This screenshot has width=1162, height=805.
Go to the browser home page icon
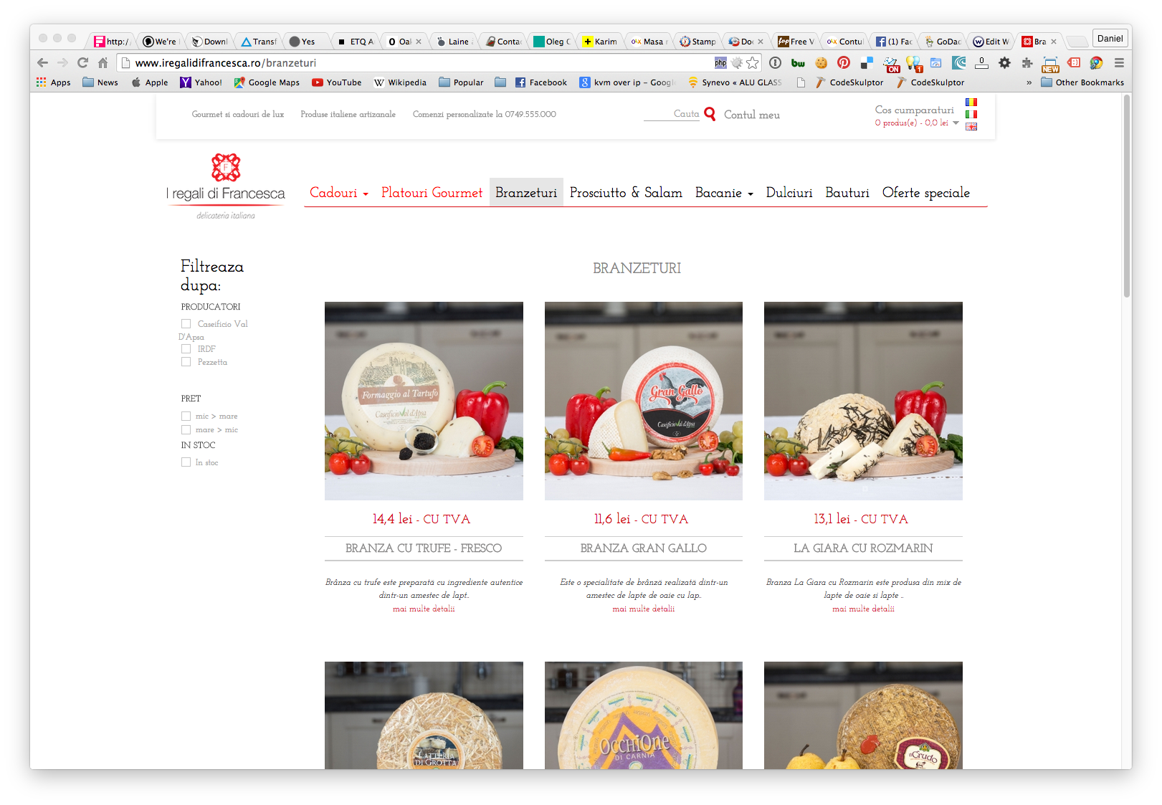103,63
